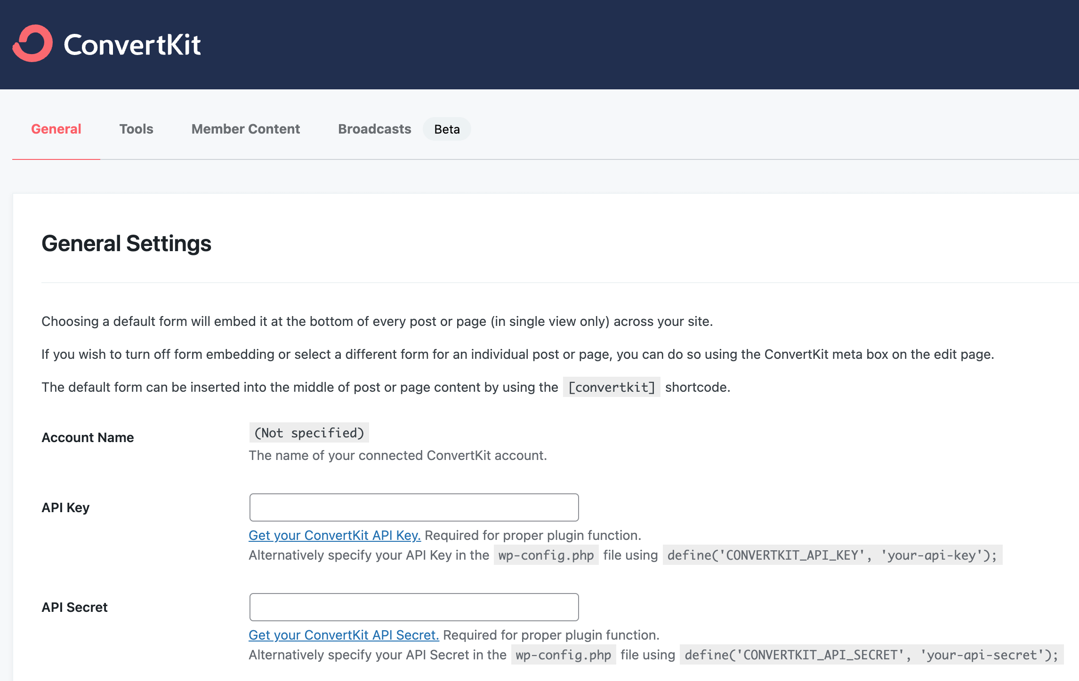Click the paragraph starting 'Choosing a default form'
The image size is (1079, 681).
[377, 321]
